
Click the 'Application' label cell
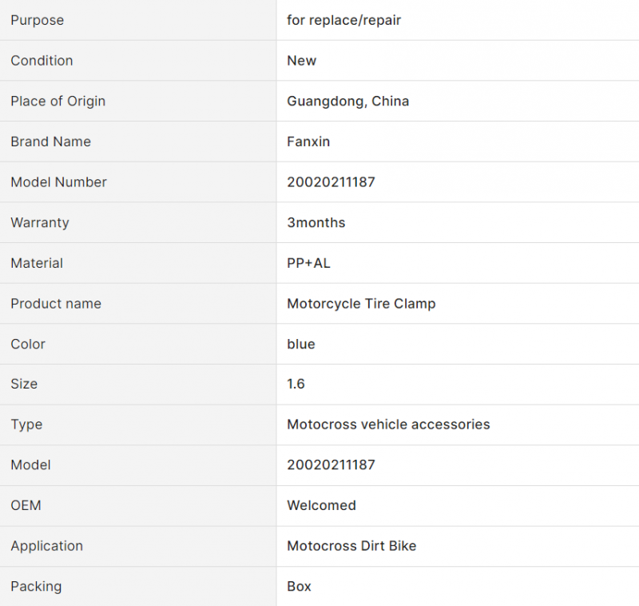click(138, 546)
